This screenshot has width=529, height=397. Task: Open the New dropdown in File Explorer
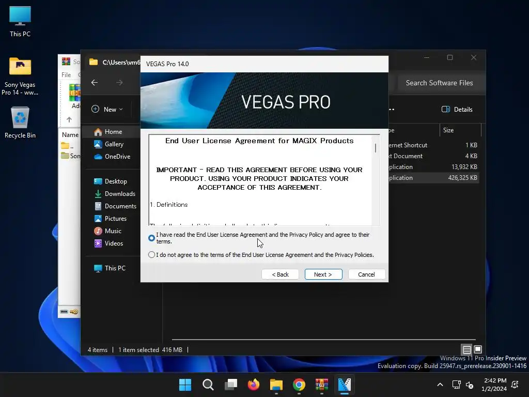(x=107, y=109)
